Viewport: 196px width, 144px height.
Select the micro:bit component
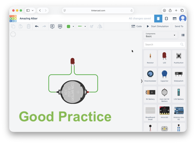click(x=164, y=113)
